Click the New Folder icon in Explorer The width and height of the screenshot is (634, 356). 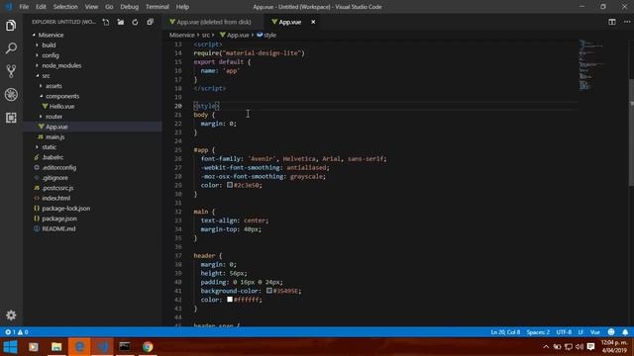tap(121, 22)
